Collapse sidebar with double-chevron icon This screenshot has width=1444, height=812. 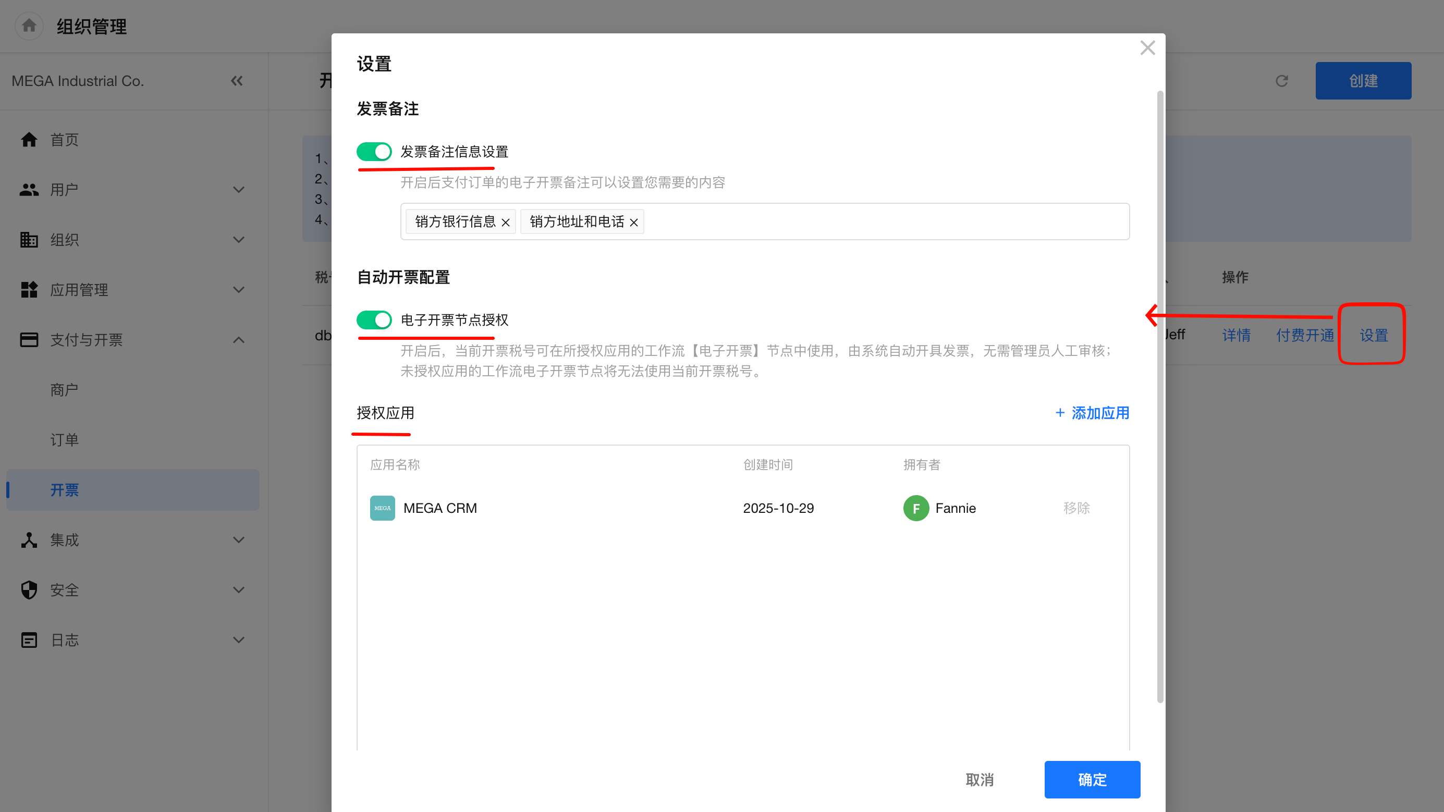[237, 81]
